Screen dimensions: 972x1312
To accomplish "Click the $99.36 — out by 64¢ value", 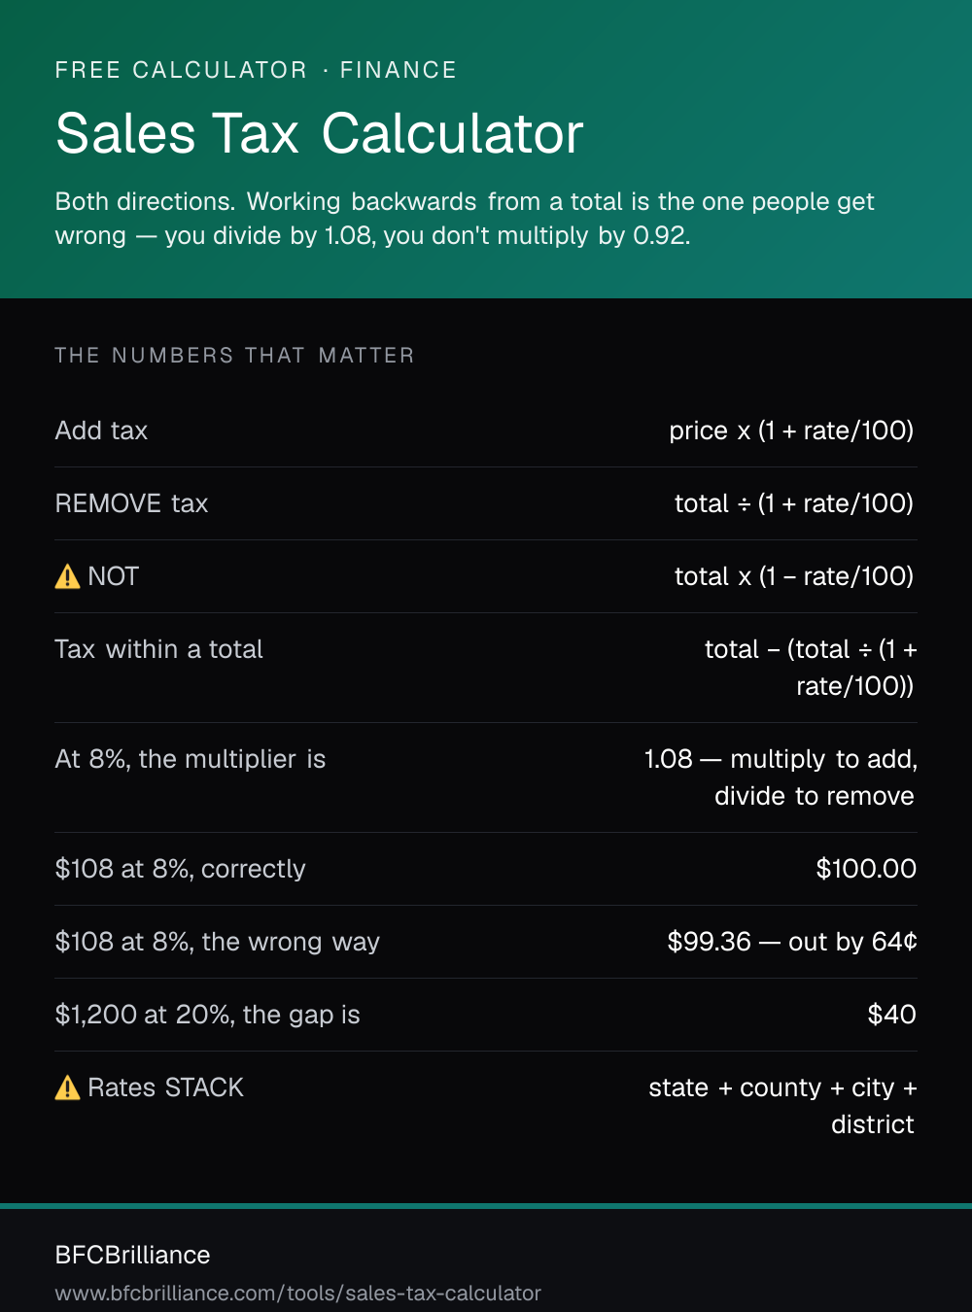I will pyautogui.click(x=792, y=942).
